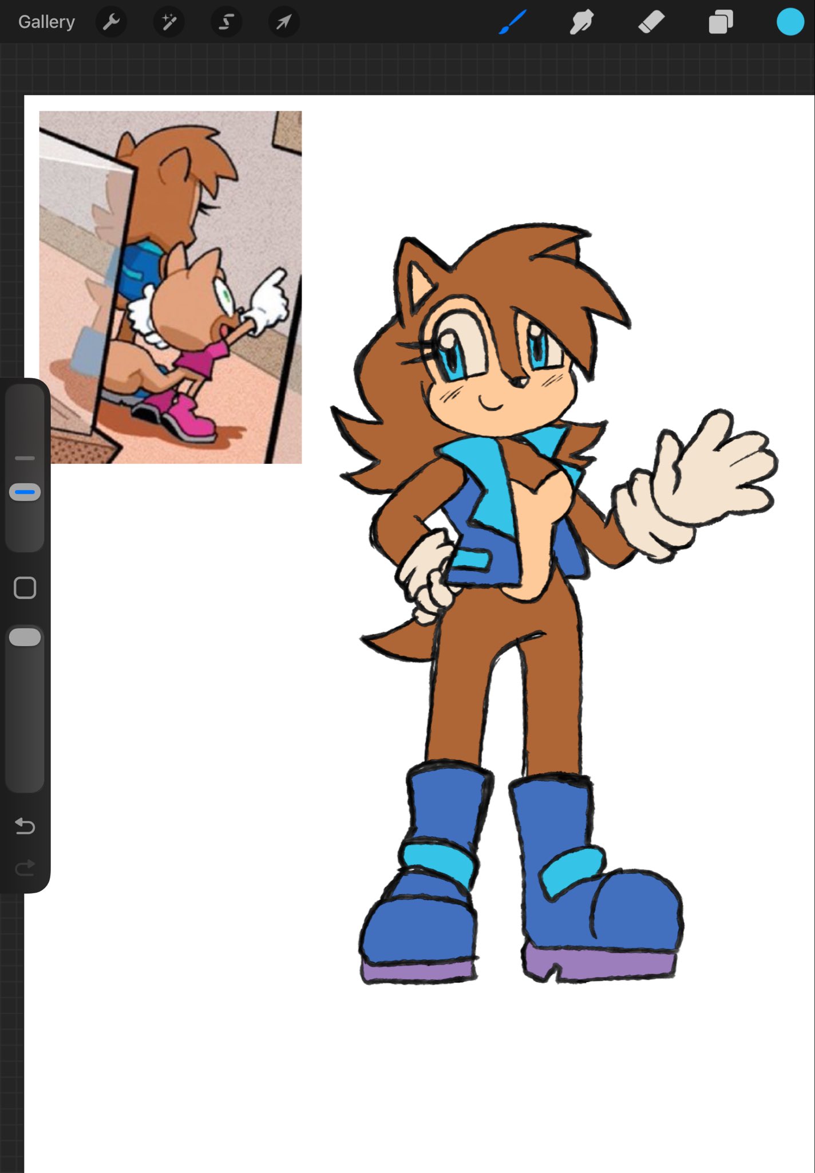Select the Brush tool

click(x=512, y=22)
